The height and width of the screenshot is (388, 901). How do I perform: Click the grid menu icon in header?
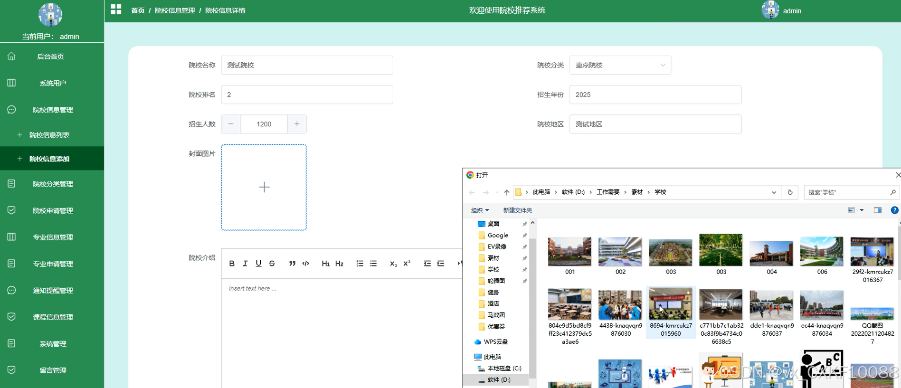[x=116, y=9]
